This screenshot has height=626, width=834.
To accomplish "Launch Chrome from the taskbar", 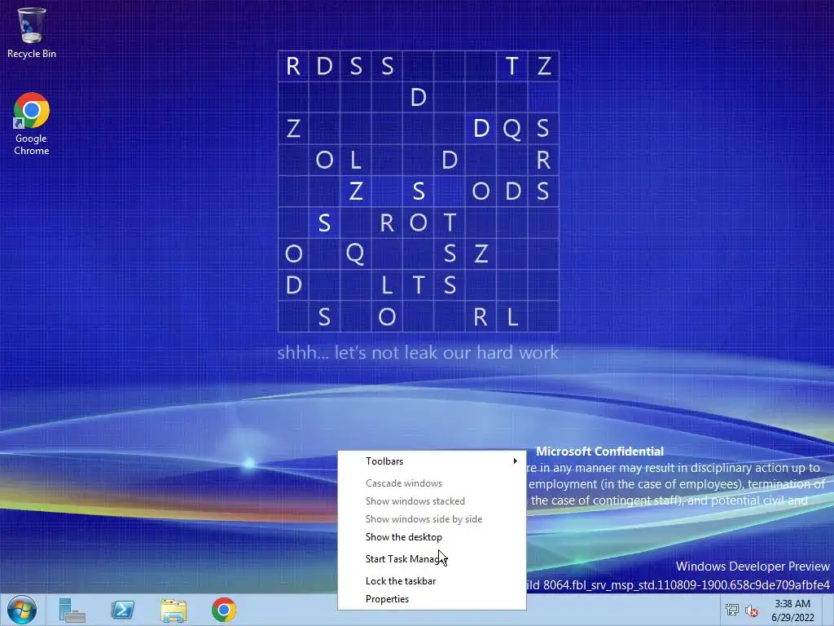I will coord(224,610).
